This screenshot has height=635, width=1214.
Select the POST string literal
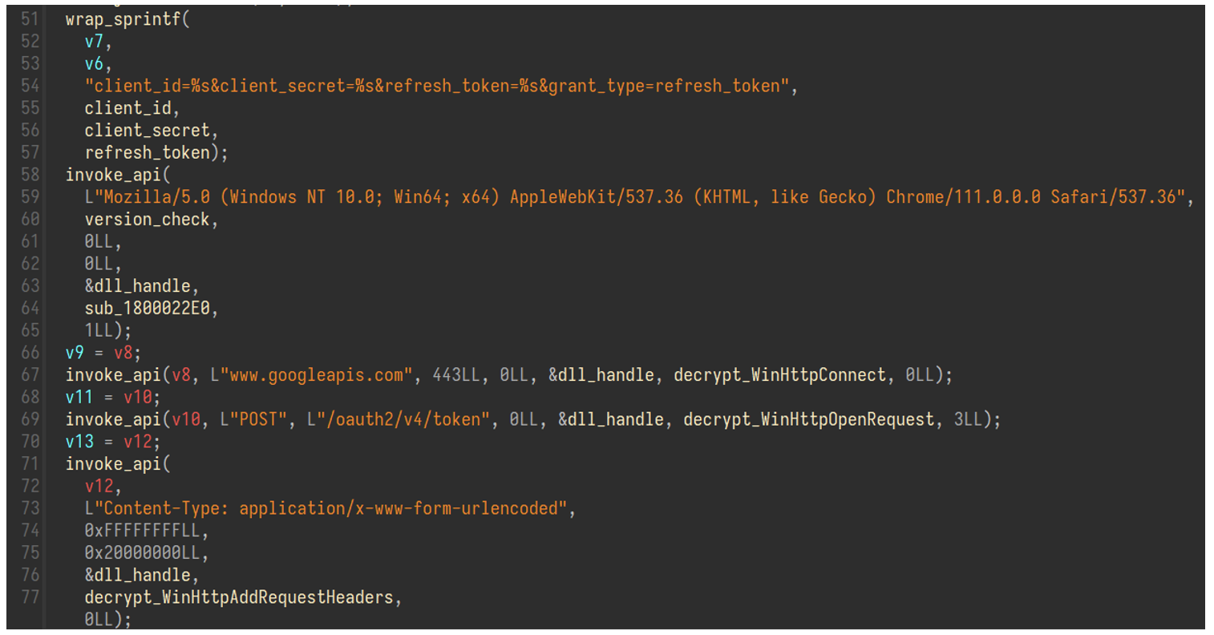coord(253,419)
